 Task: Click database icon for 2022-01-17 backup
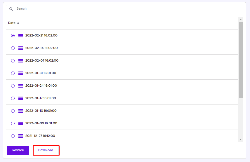[20, 98]
